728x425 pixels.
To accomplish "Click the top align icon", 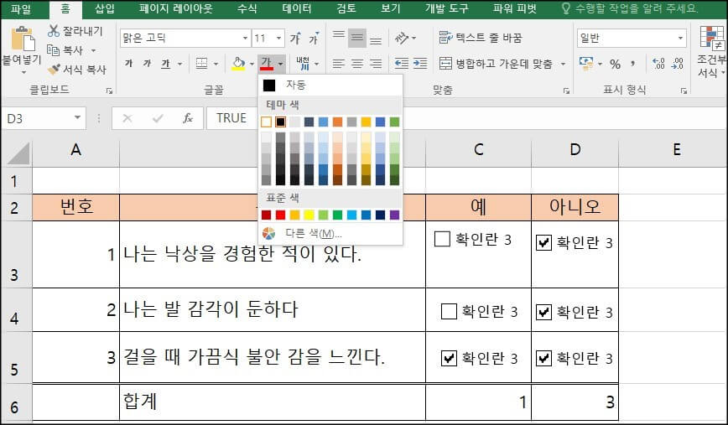I will coord(339,37).
